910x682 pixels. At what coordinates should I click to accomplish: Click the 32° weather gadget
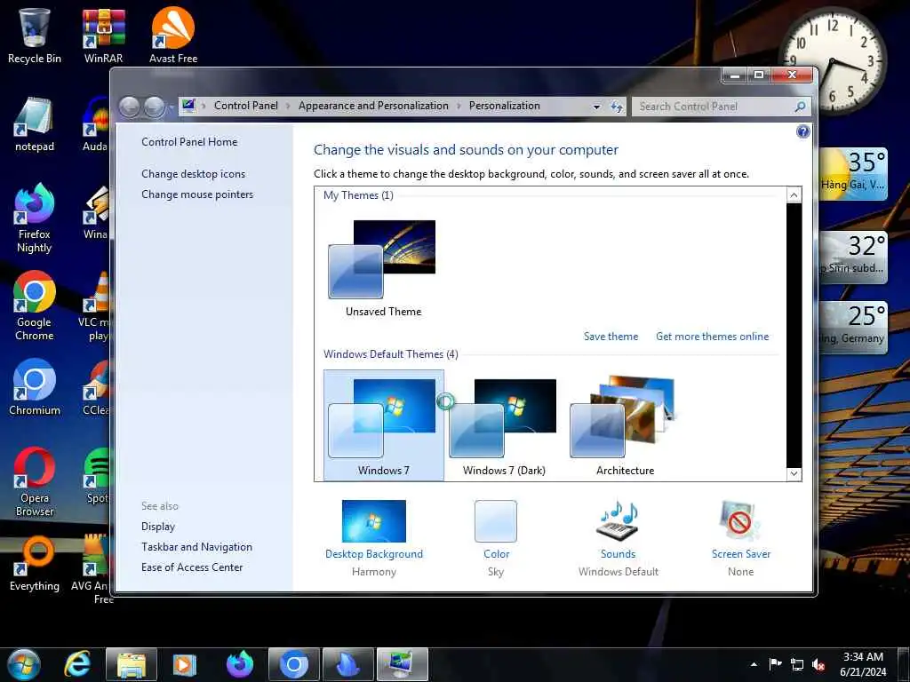[853, 257]
